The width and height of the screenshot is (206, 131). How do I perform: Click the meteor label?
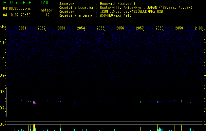click(x=47, y=10)
